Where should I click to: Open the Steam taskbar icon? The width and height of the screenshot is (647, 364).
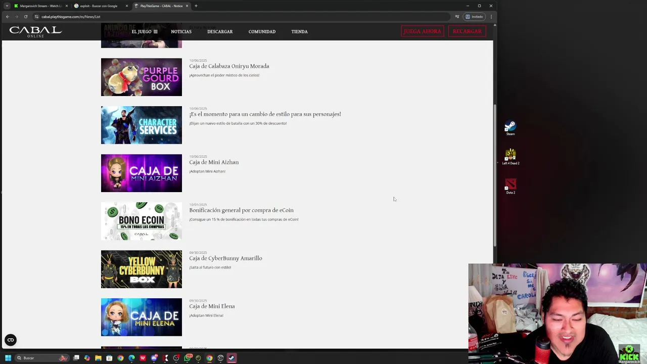[232, 358]
